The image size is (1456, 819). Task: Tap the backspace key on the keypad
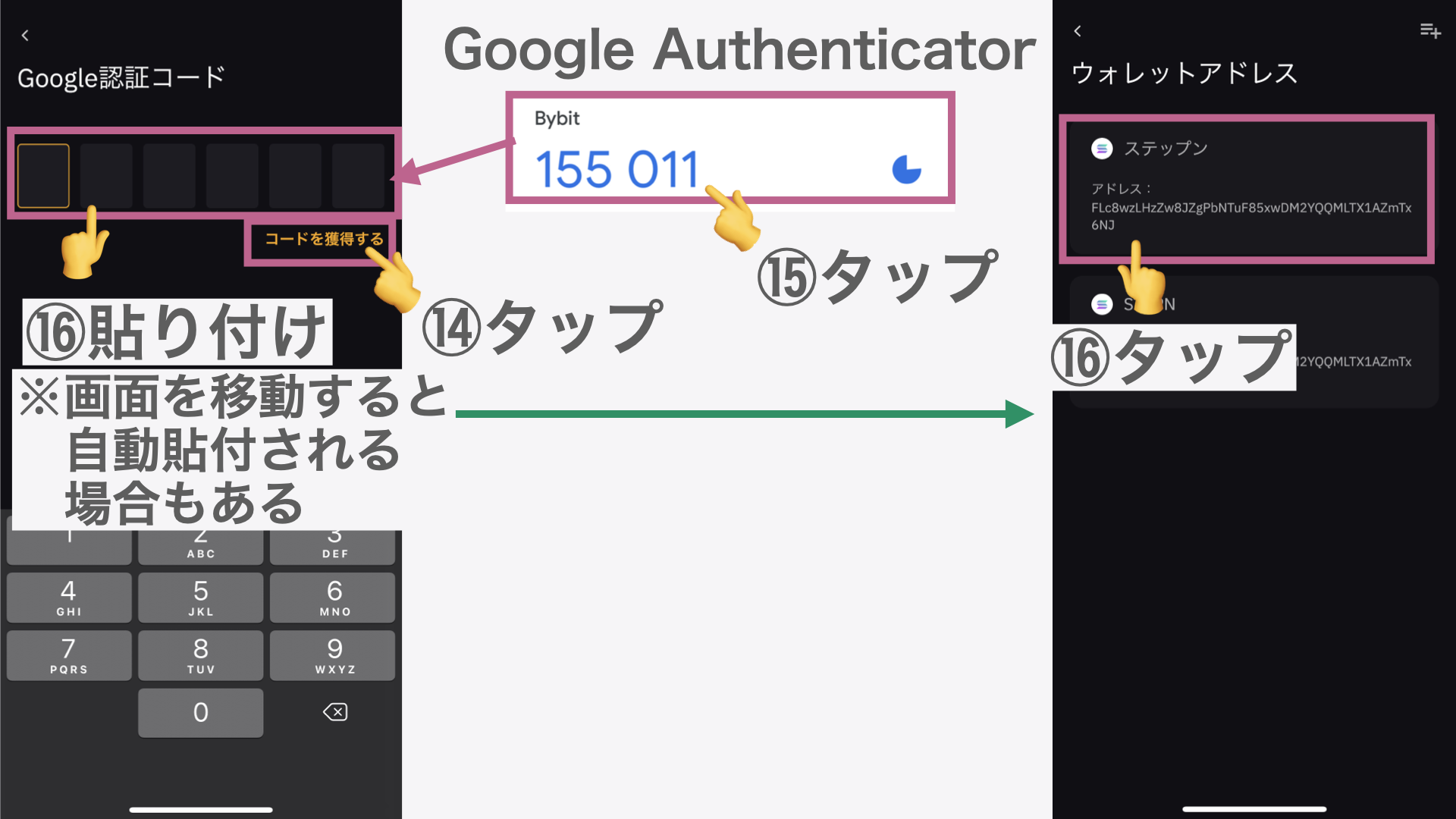click(335, 712)
